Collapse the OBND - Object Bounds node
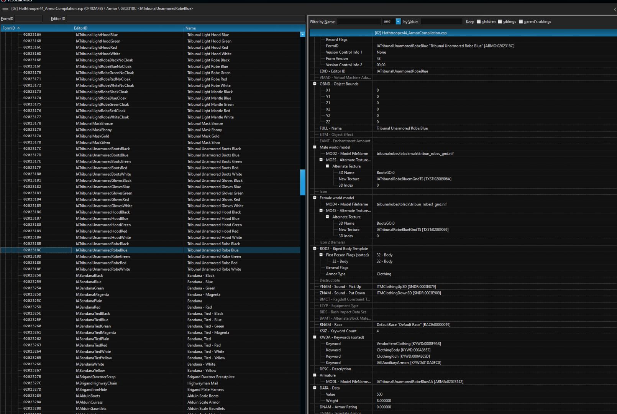 315,84
